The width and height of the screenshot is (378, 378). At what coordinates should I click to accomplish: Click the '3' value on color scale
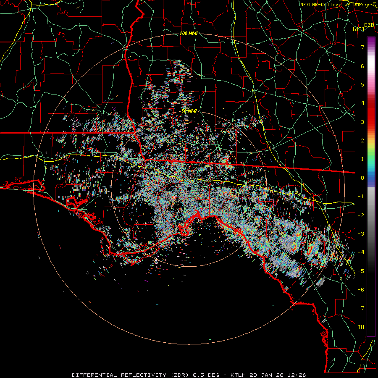point(362,122)
